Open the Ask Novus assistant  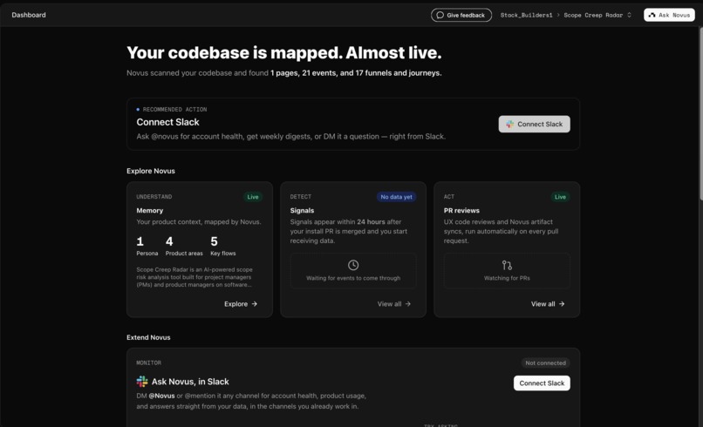[x=669, y=15]
